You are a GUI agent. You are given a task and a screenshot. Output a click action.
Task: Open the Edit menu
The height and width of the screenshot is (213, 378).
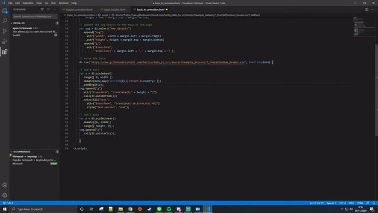click(x=17, y=3)
